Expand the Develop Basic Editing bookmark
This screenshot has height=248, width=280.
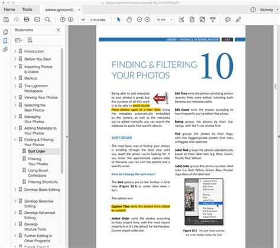15,190
